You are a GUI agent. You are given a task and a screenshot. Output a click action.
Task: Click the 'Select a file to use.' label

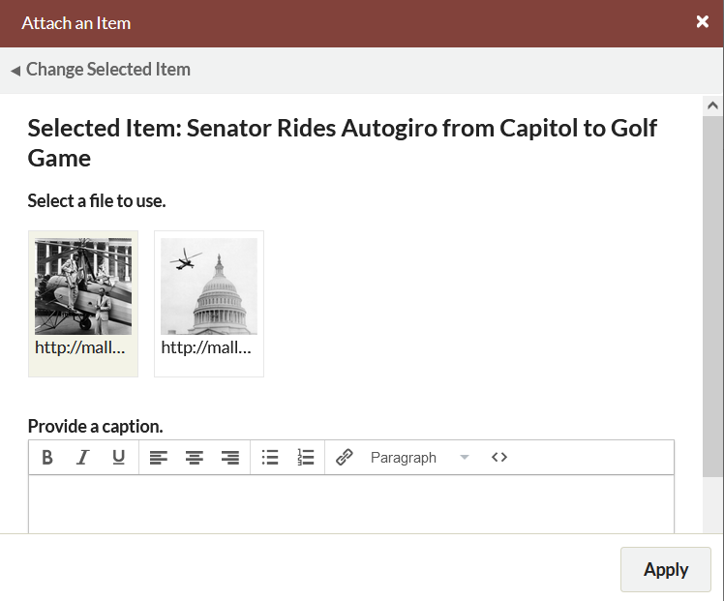[97, 201]
